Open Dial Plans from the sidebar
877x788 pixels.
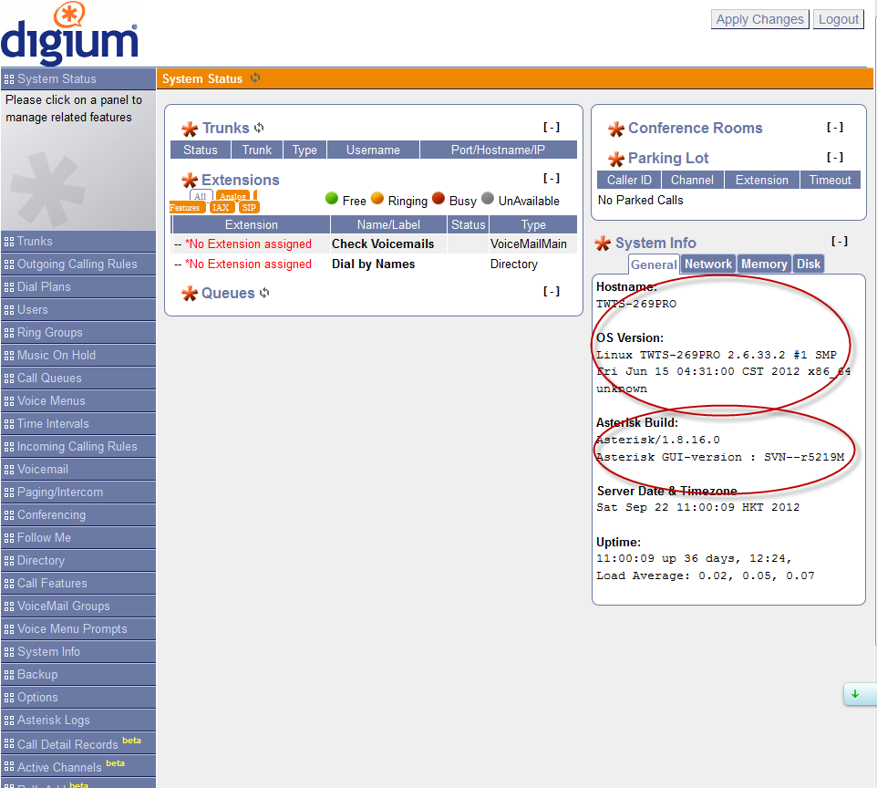pyautogui.click(x=78, y=287)
